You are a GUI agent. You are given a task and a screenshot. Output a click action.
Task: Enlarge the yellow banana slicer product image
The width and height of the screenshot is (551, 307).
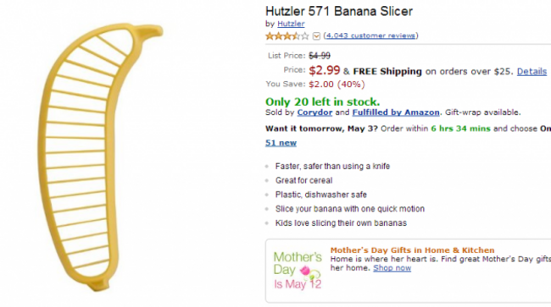(101, 157)
